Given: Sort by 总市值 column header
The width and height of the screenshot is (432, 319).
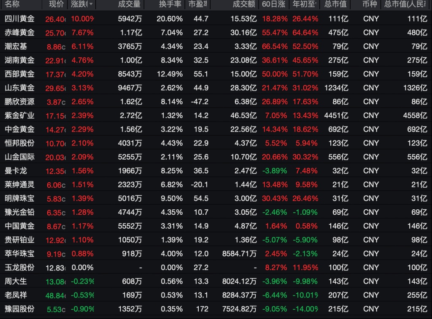Looking at the screenshot, I should (335, 4).
